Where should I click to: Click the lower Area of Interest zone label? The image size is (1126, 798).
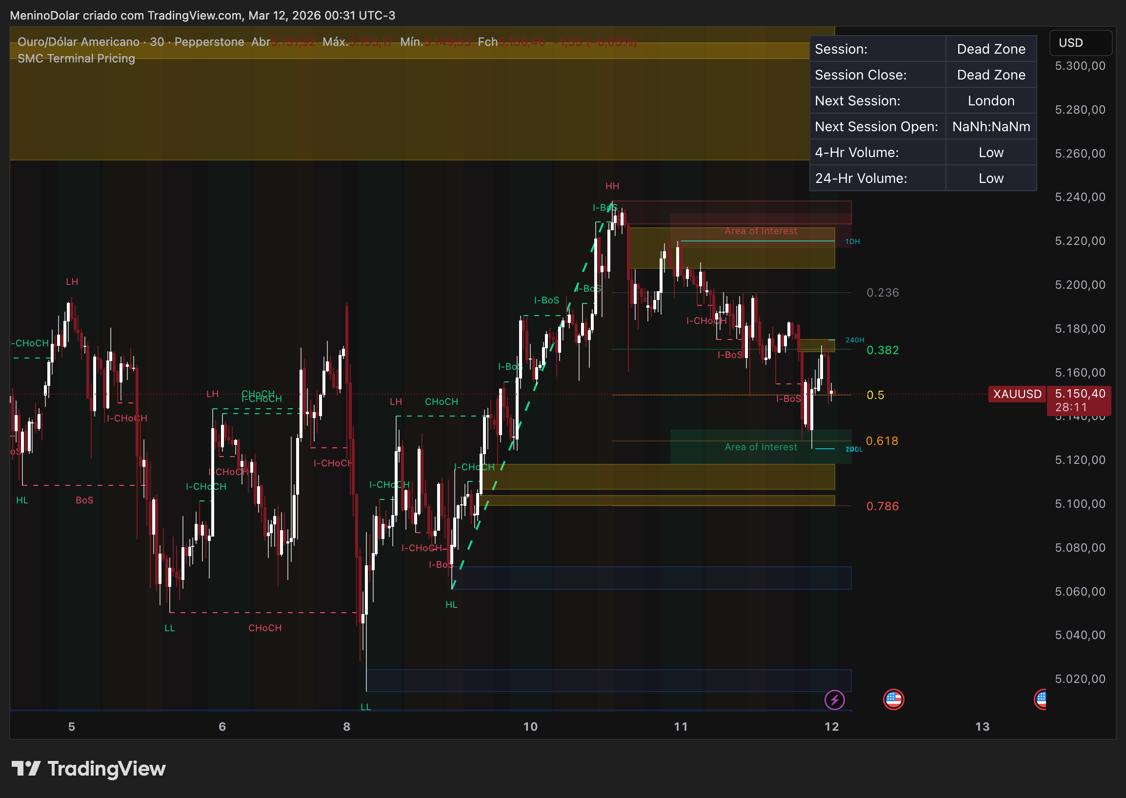[761, 447]
